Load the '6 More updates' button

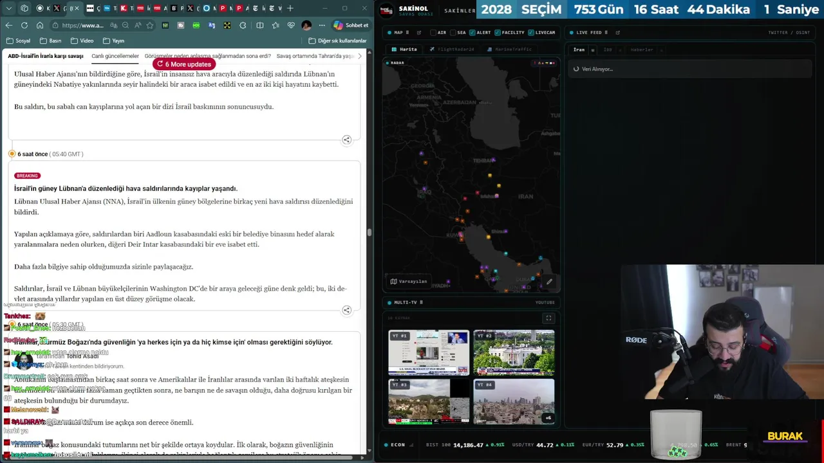tap(183, 64)
